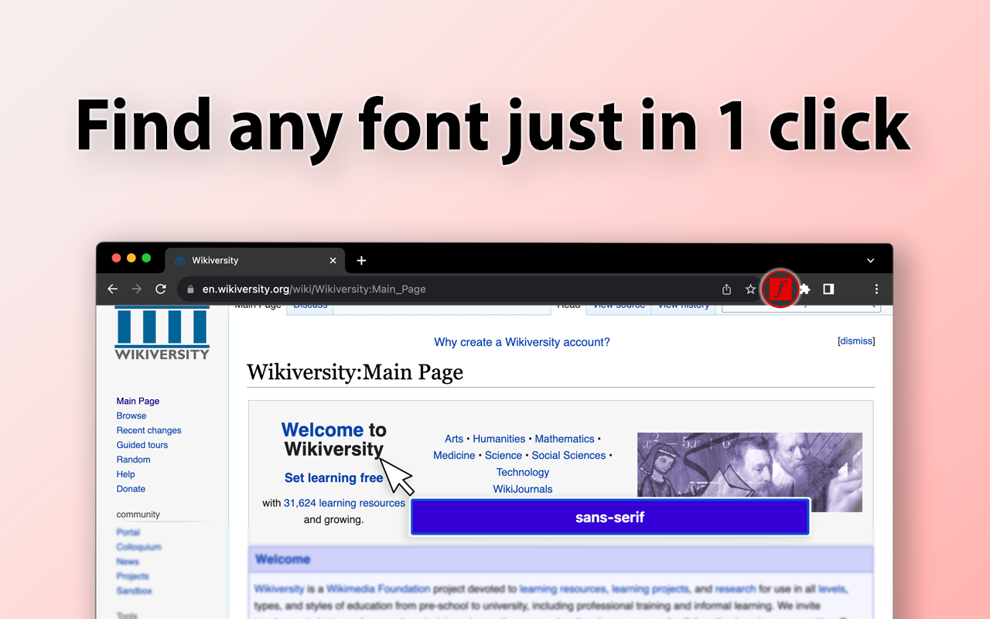Dismiss the account creation banner

tap(855, 340)
